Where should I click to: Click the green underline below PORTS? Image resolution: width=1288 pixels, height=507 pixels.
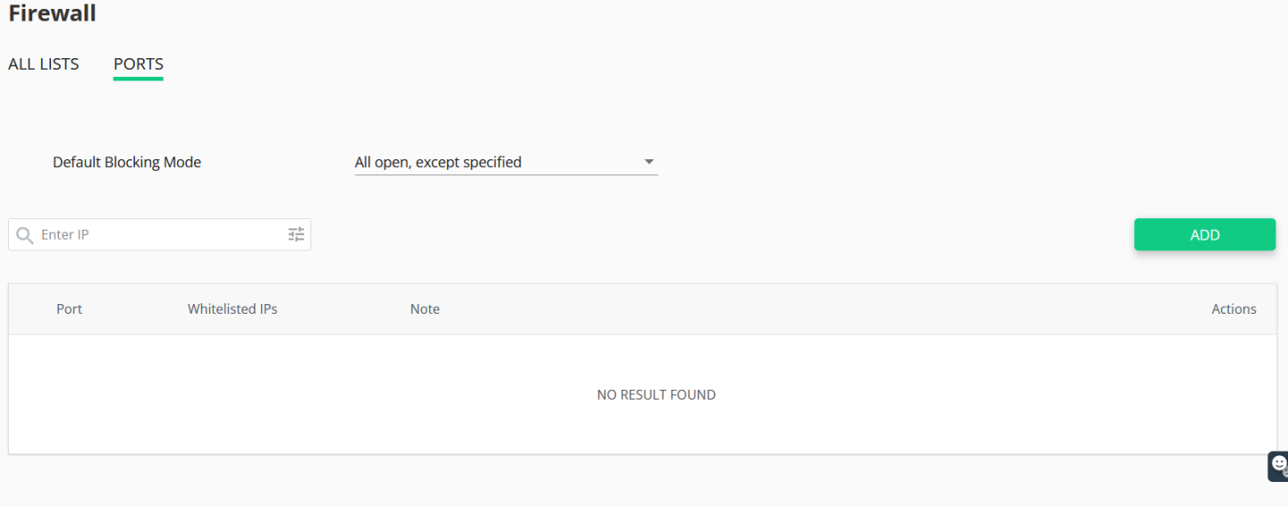[139, 79]
